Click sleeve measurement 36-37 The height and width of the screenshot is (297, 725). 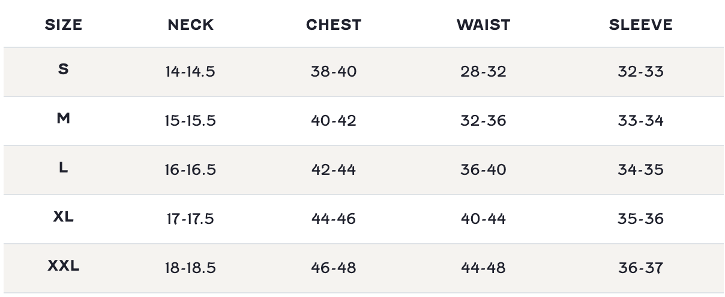coord(640,268)
